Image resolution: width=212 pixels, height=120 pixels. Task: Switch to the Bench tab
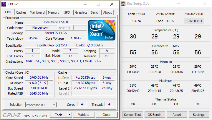95,12
